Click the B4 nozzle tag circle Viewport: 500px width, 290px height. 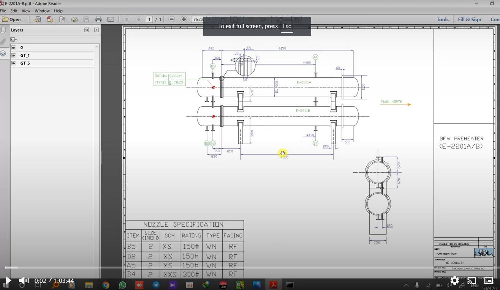click(x=315, y=143)
